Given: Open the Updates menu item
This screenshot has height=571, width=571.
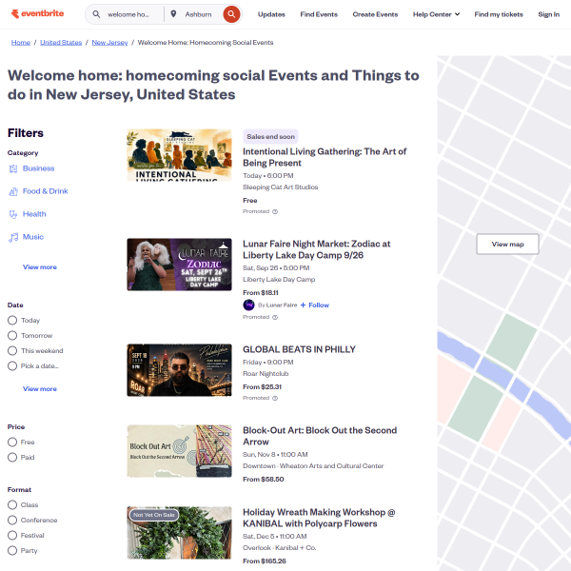Looking at the screenshot, I should pyautogui.click(x=271, y=14).
